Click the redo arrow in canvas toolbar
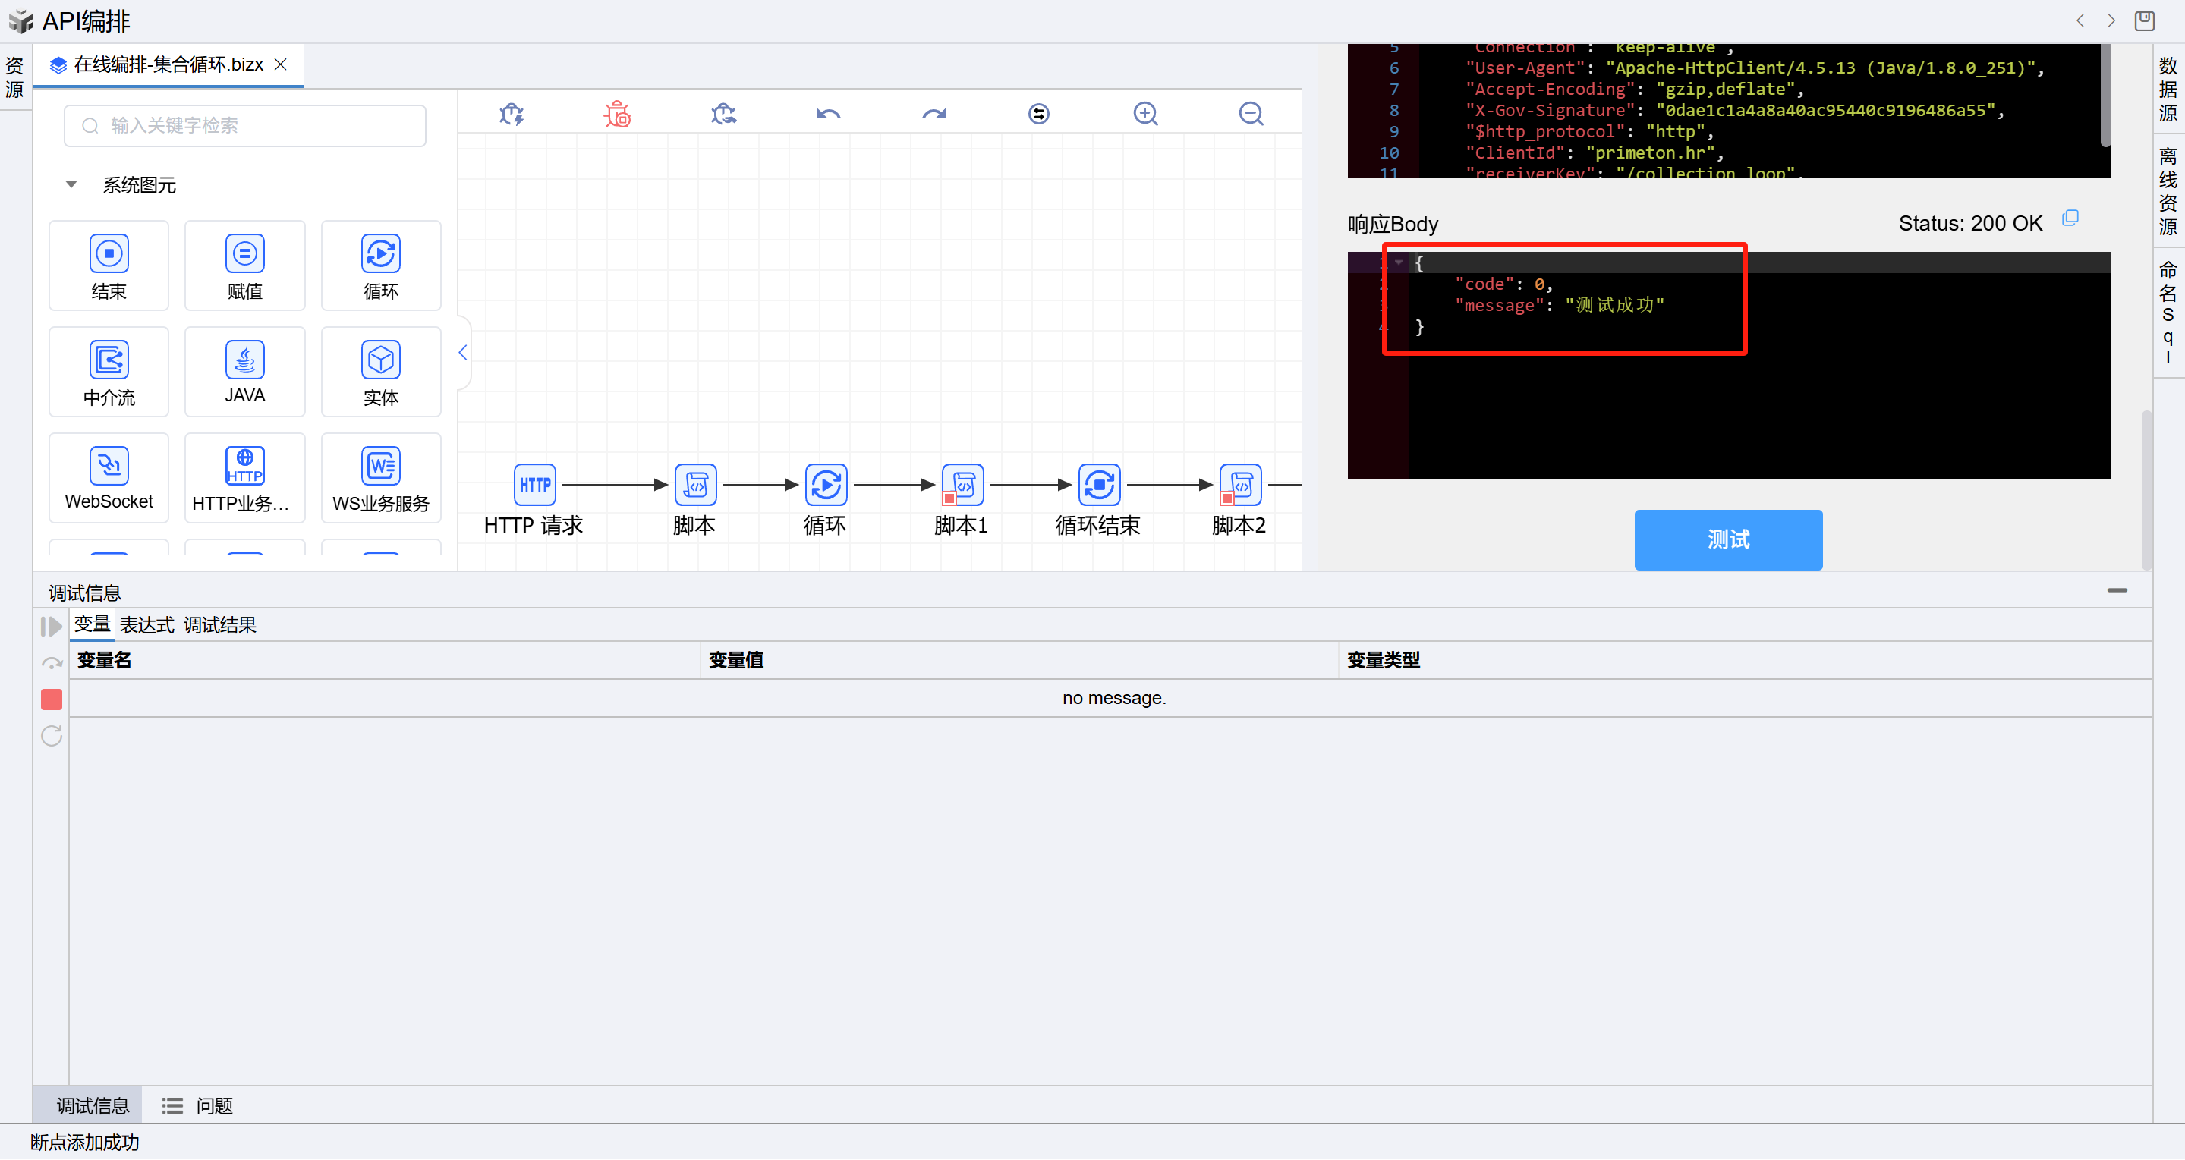This screenshot has width=2185, height=1160. tap(934, 114)
